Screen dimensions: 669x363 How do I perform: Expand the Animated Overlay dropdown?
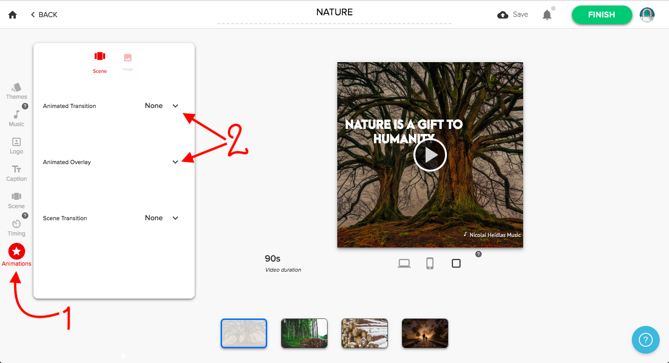pos(176,162)
